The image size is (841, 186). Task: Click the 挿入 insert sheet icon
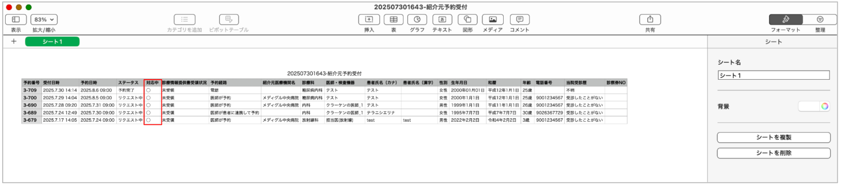369,20
